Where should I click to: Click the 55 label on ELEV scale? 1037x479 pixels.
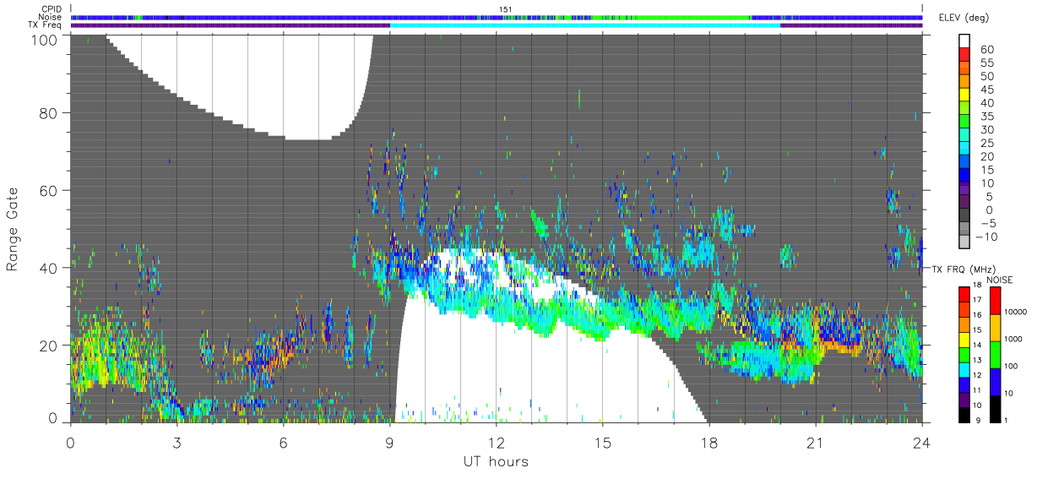[x=986, y=63]
